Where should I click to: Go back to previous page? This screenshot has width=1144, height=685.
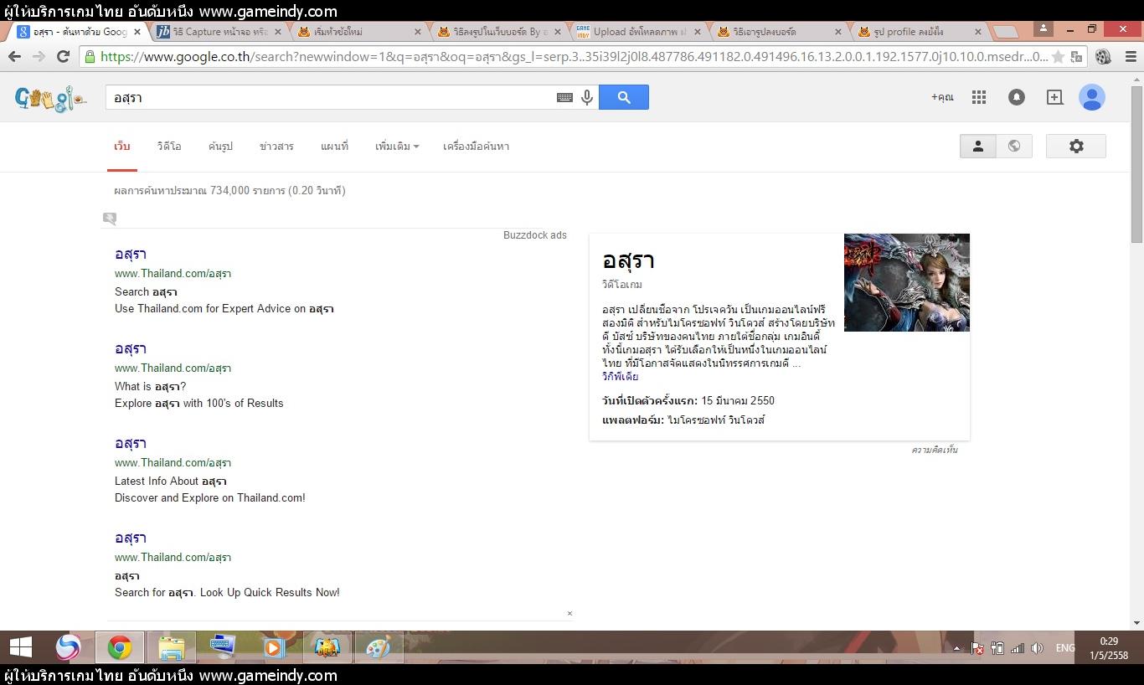pos(14,57)
